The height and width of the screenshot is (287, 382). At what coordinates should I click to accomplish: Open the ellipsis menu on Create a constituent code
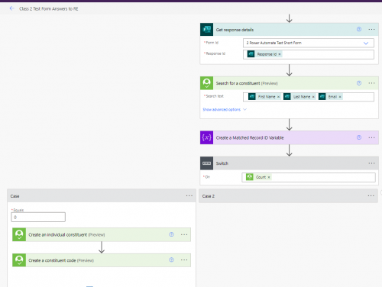[x=184, y=260]
